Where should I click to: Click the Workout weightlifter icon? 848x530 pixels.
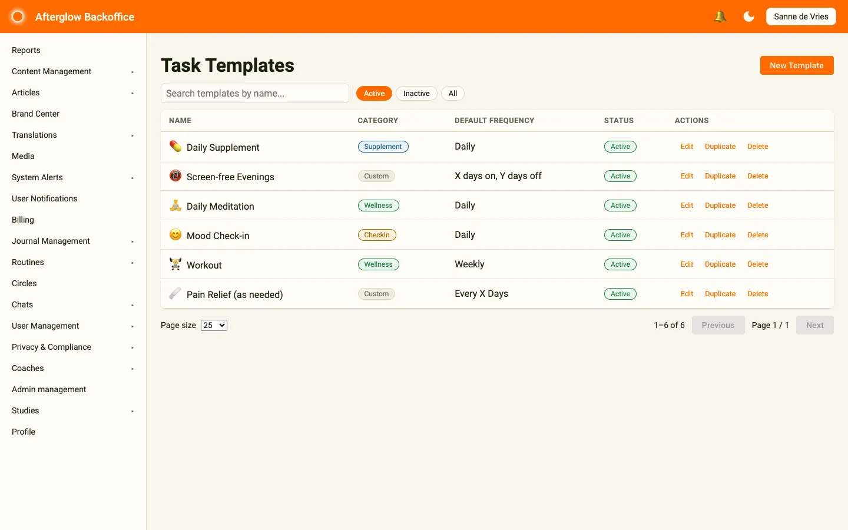[x=175, y=264]
